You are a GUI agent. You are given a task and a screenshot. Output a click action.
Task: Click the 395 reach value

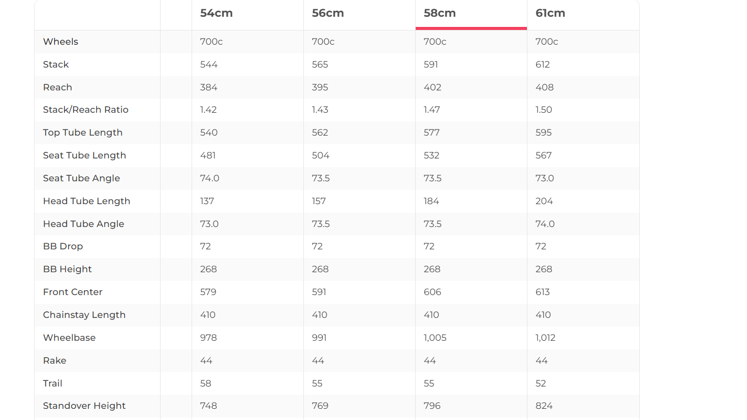320,87
